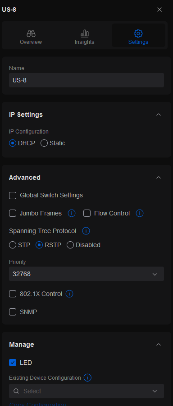173x406 pixels.
Task: Click the search icon in Select field
Action: click(x=16, y=391)
